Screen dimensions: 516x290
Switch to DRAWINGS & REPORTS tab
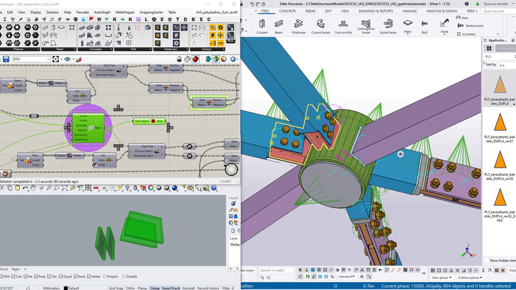[x=376, y=11]
